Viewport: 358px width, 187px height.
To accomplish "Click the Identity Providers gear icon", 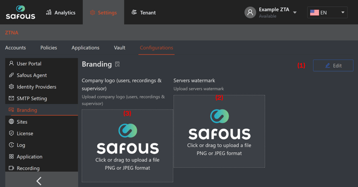I will pos(11,86).
